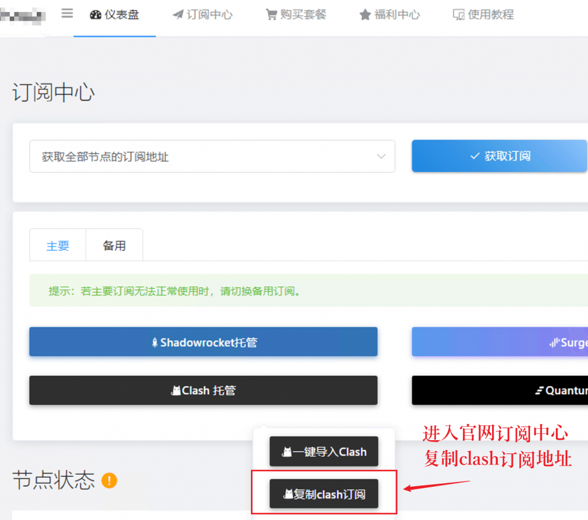
Task: Click the orange warning icon beside 节点状态
Action: [109, 480]
